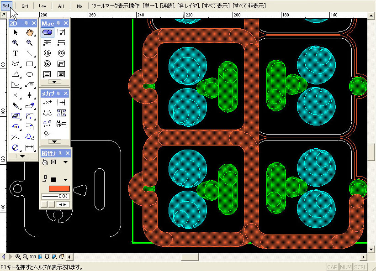Click the orange color swatch

56,188
